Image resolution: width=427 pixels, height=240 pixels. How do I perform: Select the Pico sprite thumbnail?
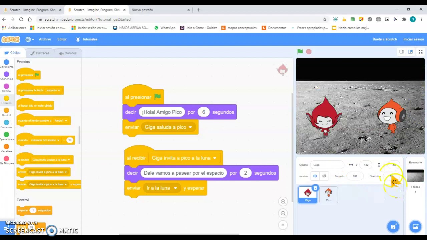329,195
